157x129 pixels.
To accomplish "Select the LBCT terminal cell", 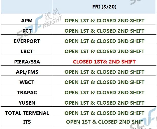I will [x=27, y=50].
